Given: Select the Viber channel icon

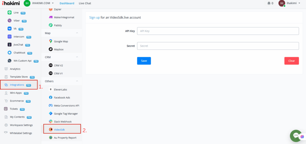Looking at the screenshot, I should click(x=10, y=21).
